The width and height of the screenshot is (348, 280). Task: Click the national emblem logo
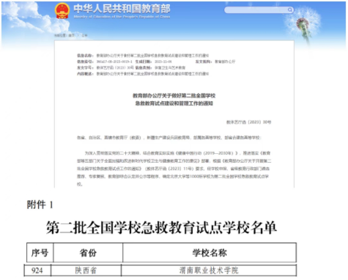tap(62, 11)
